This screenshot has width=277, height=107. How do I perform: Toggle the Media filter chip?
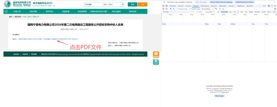[x=251, y=12]
